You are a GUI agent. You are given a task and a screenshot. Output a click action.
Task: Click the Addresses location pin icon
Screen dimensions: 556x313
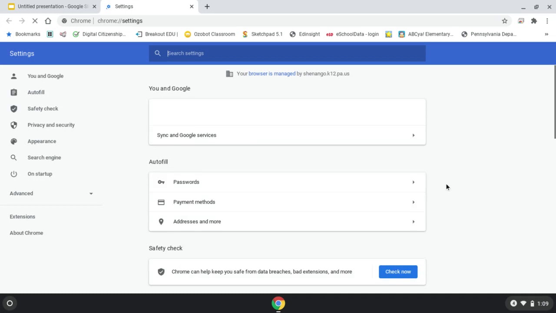pyautogui.click(x=161, y=222)
